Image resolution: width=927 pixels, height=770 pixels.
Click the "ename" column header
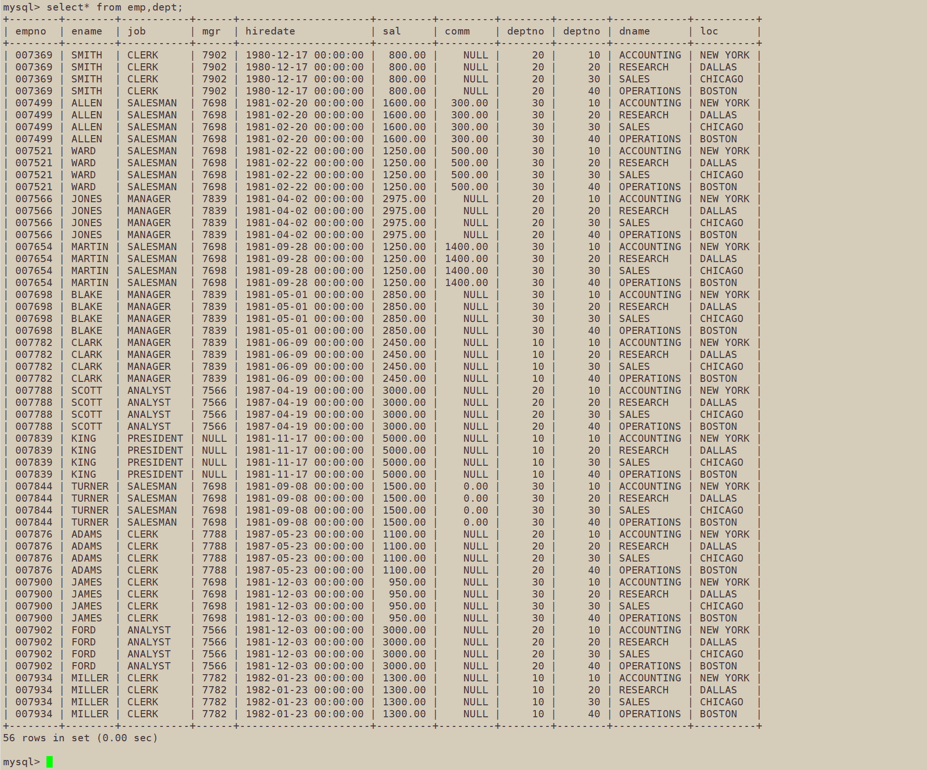(87, 31)
